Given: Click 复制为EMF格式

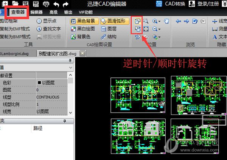Looking at the screenshot, I should (15, 29).
